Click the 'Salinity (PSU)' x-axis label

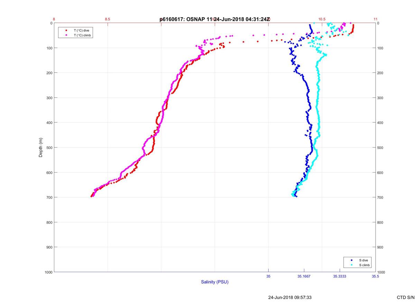pyautogui.click(x=215, y=282)
